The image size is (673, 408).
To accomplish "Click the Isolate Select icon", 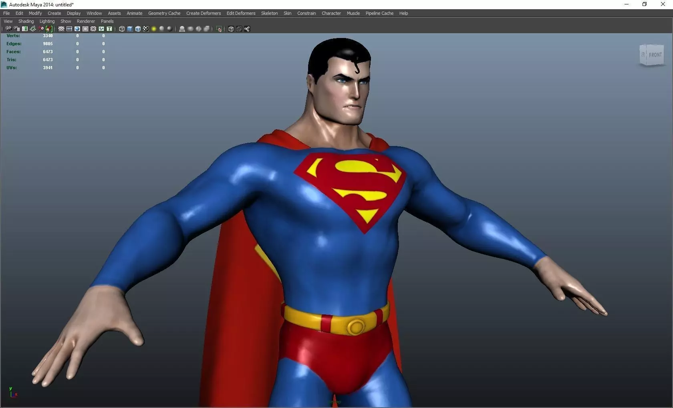I will coord(219,29).
